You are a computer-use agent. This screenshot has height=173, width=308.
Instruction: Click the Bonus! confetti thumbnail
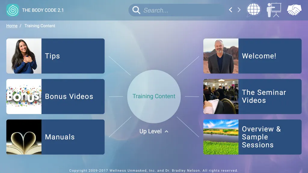click(x=24, y=96)
